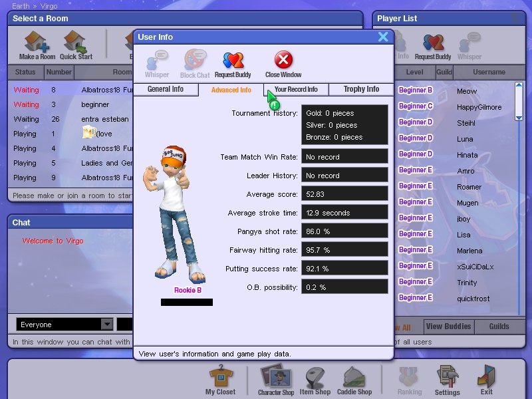Sort rooms by the Number column header
532x399 pixels.
[x=59, y=72]
